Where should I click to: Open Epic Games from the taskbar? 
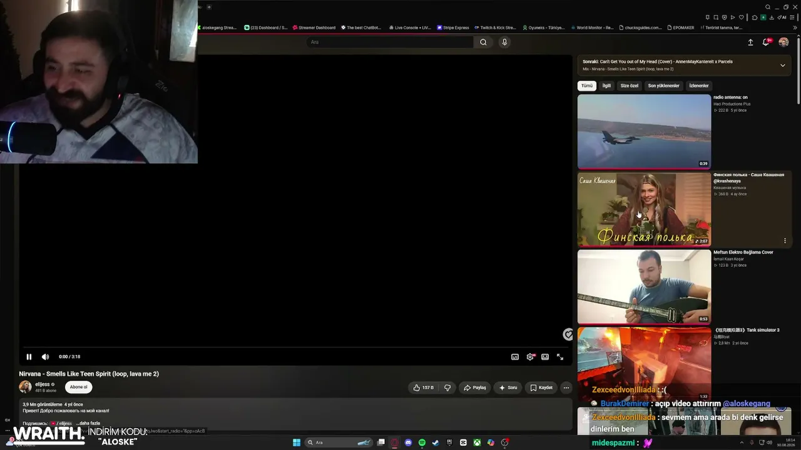[449, 442]
